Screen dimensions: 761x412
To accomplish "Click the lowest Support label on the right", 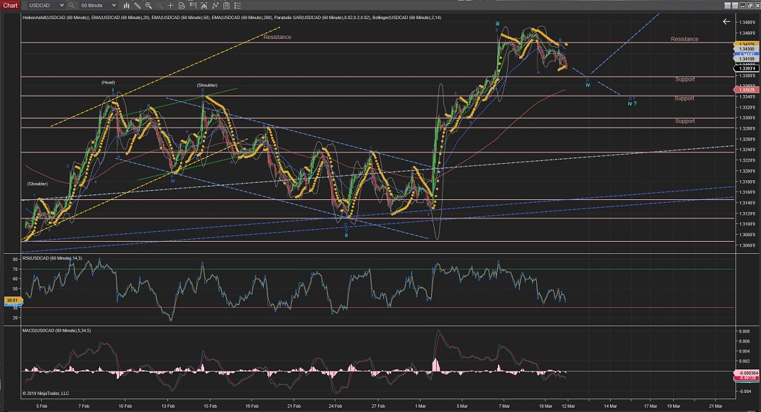I will click(685, 121).
